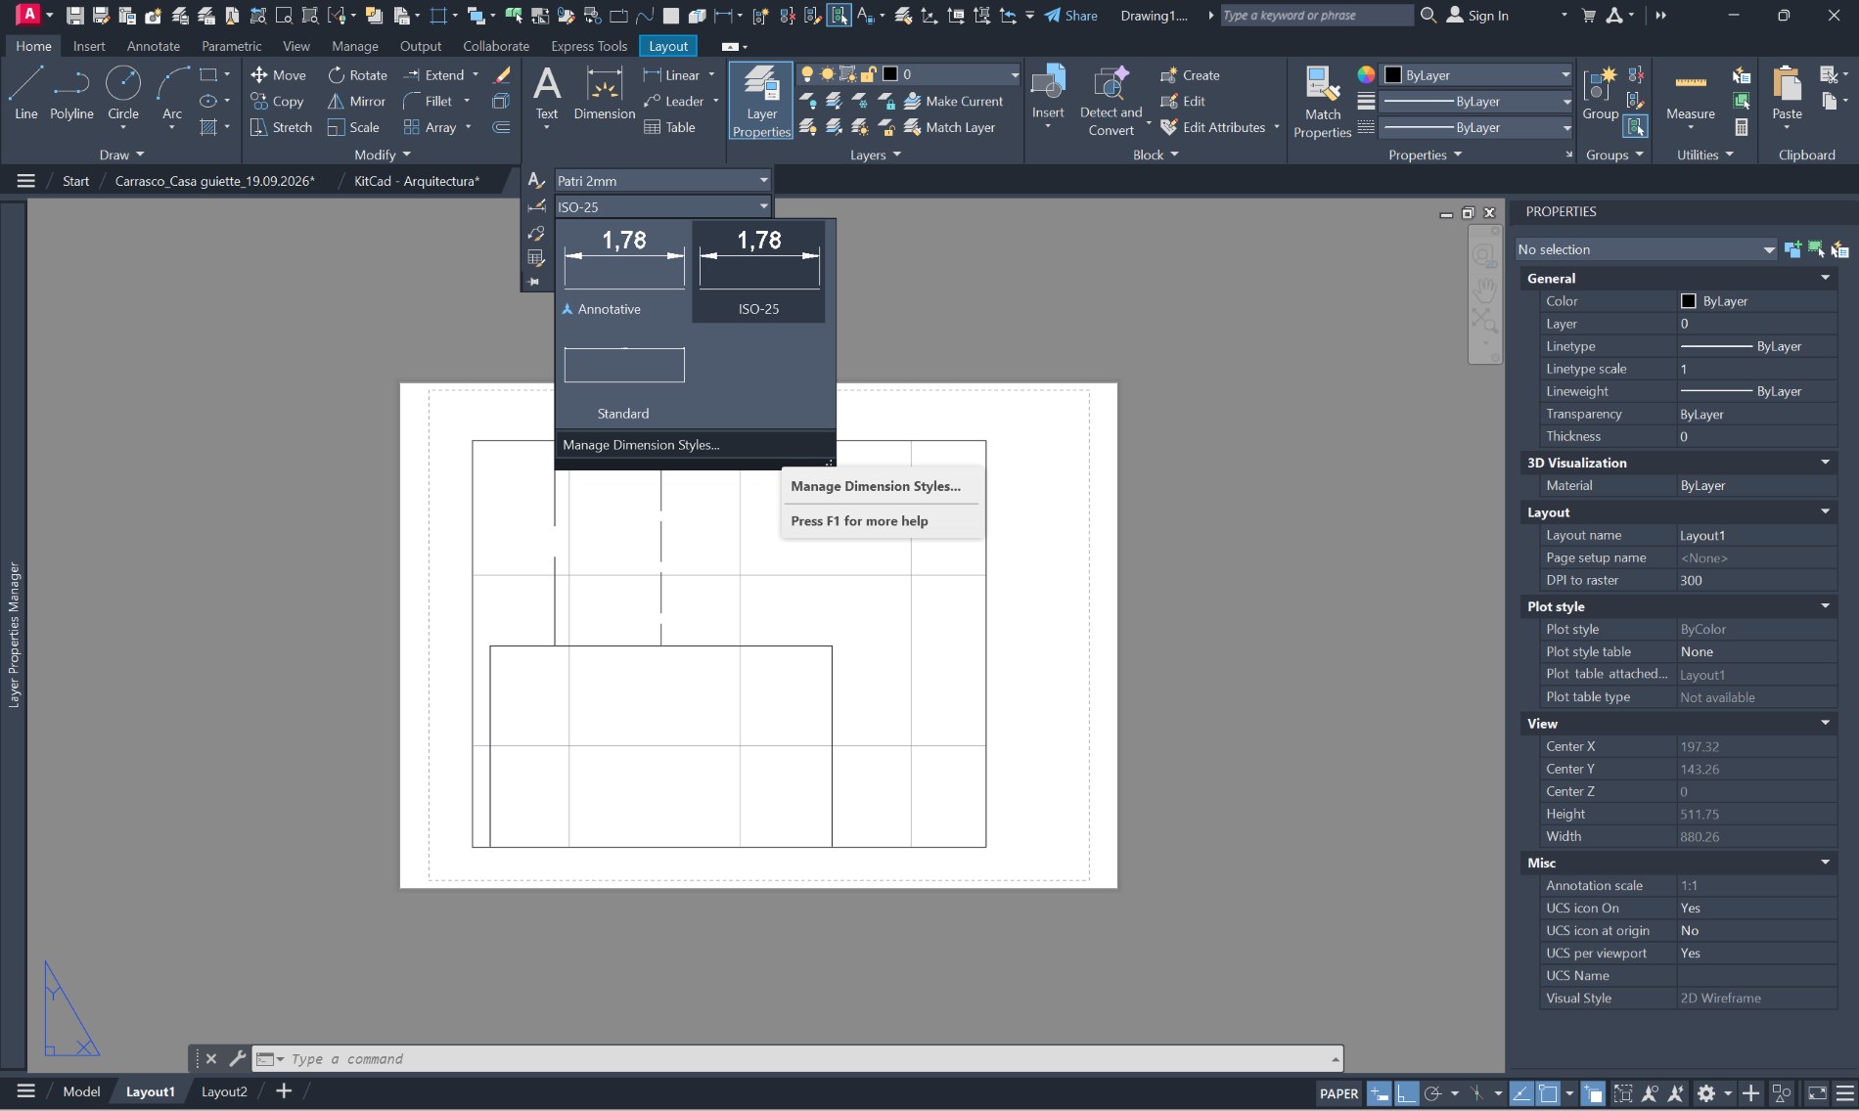Click the Copy tool in Modify panel
The height and width of the screenshot is (1111, 1859).
click(x=277, y=102)
